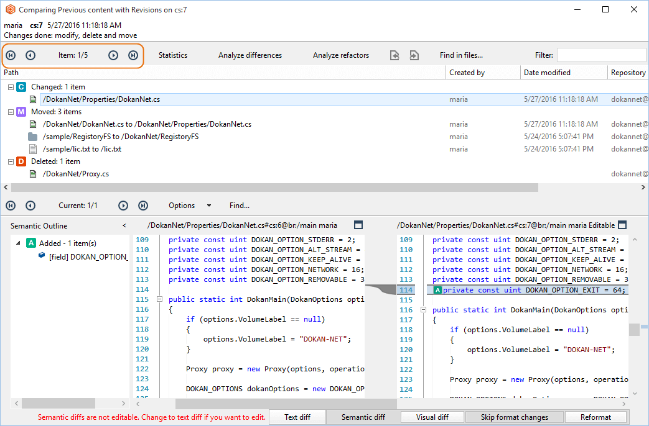This screenshot has width=649, height=426.
Task: Collapse the Deleted group
Action: [11, 161]
